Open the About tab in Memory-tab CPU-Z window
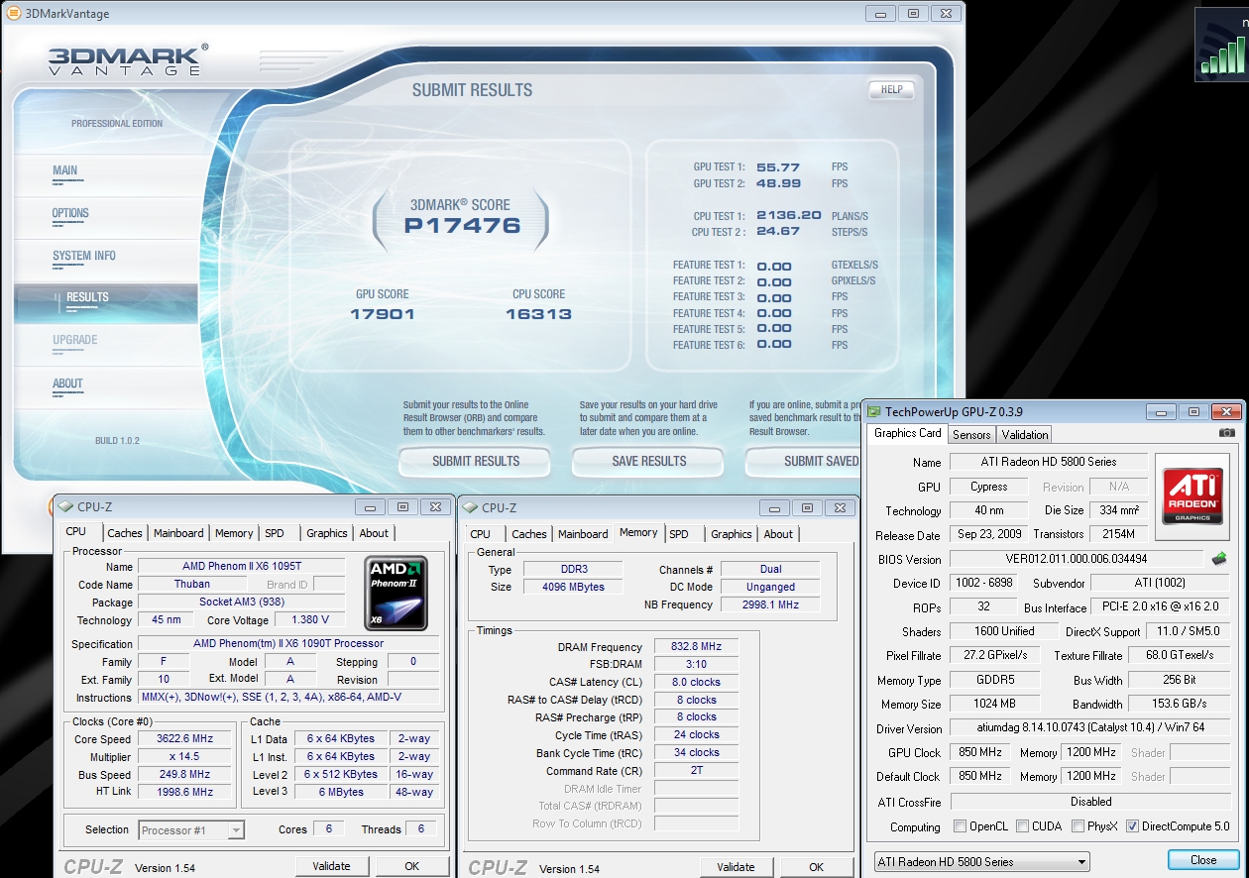The height and width of the screenshot is (878, 1249). tap(778, 534)
